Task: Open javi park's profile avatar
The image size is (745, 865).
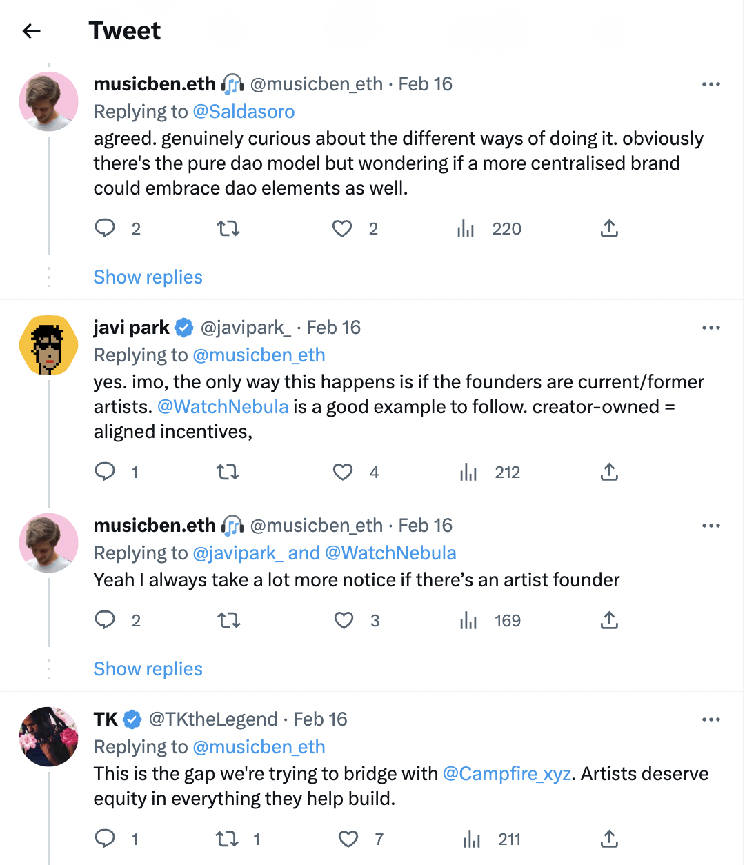Action: [x=48, y=345]
